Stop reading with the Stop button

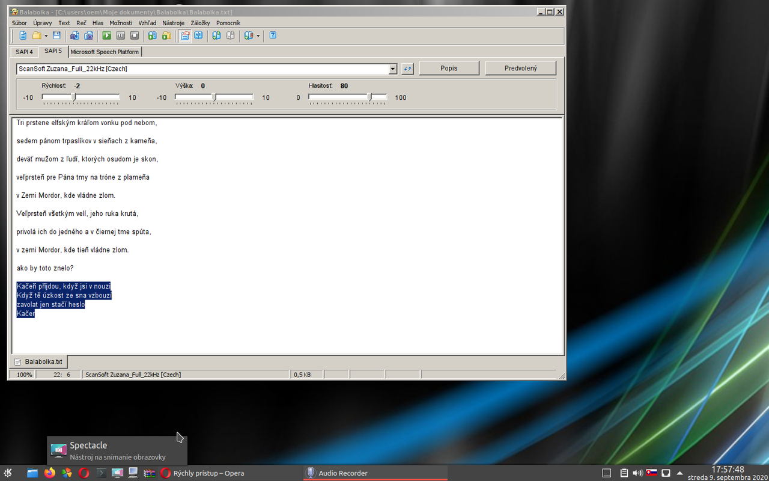pos(135,35)
